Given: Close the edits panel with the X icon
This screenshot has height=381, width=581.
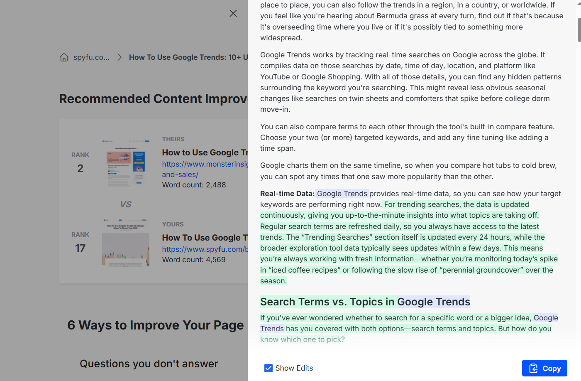Looking at the screenshot, I should click(233, 13).
